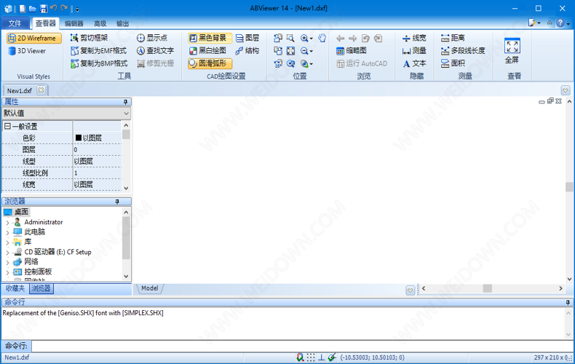Select the 面积 area measure tool
The image size is (575, 364).
[x=453, y=63]
